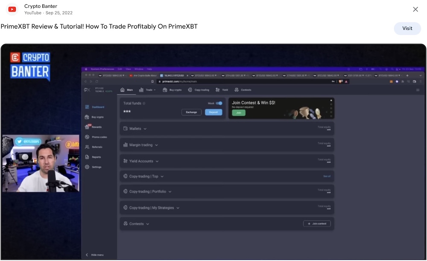Click the browser back arrow
This screenshot has height=261, width=427.
point(85,81)
